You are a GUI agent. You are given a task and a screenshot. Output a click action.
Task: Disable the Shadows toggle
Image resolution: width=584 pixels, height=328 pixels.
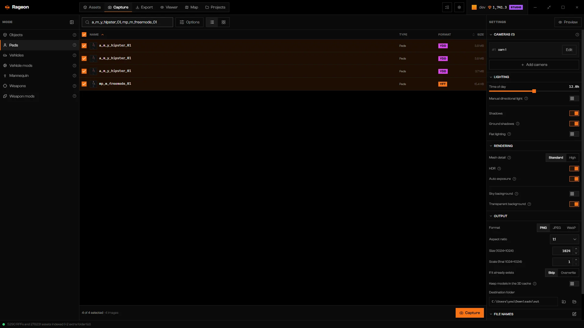574,114
